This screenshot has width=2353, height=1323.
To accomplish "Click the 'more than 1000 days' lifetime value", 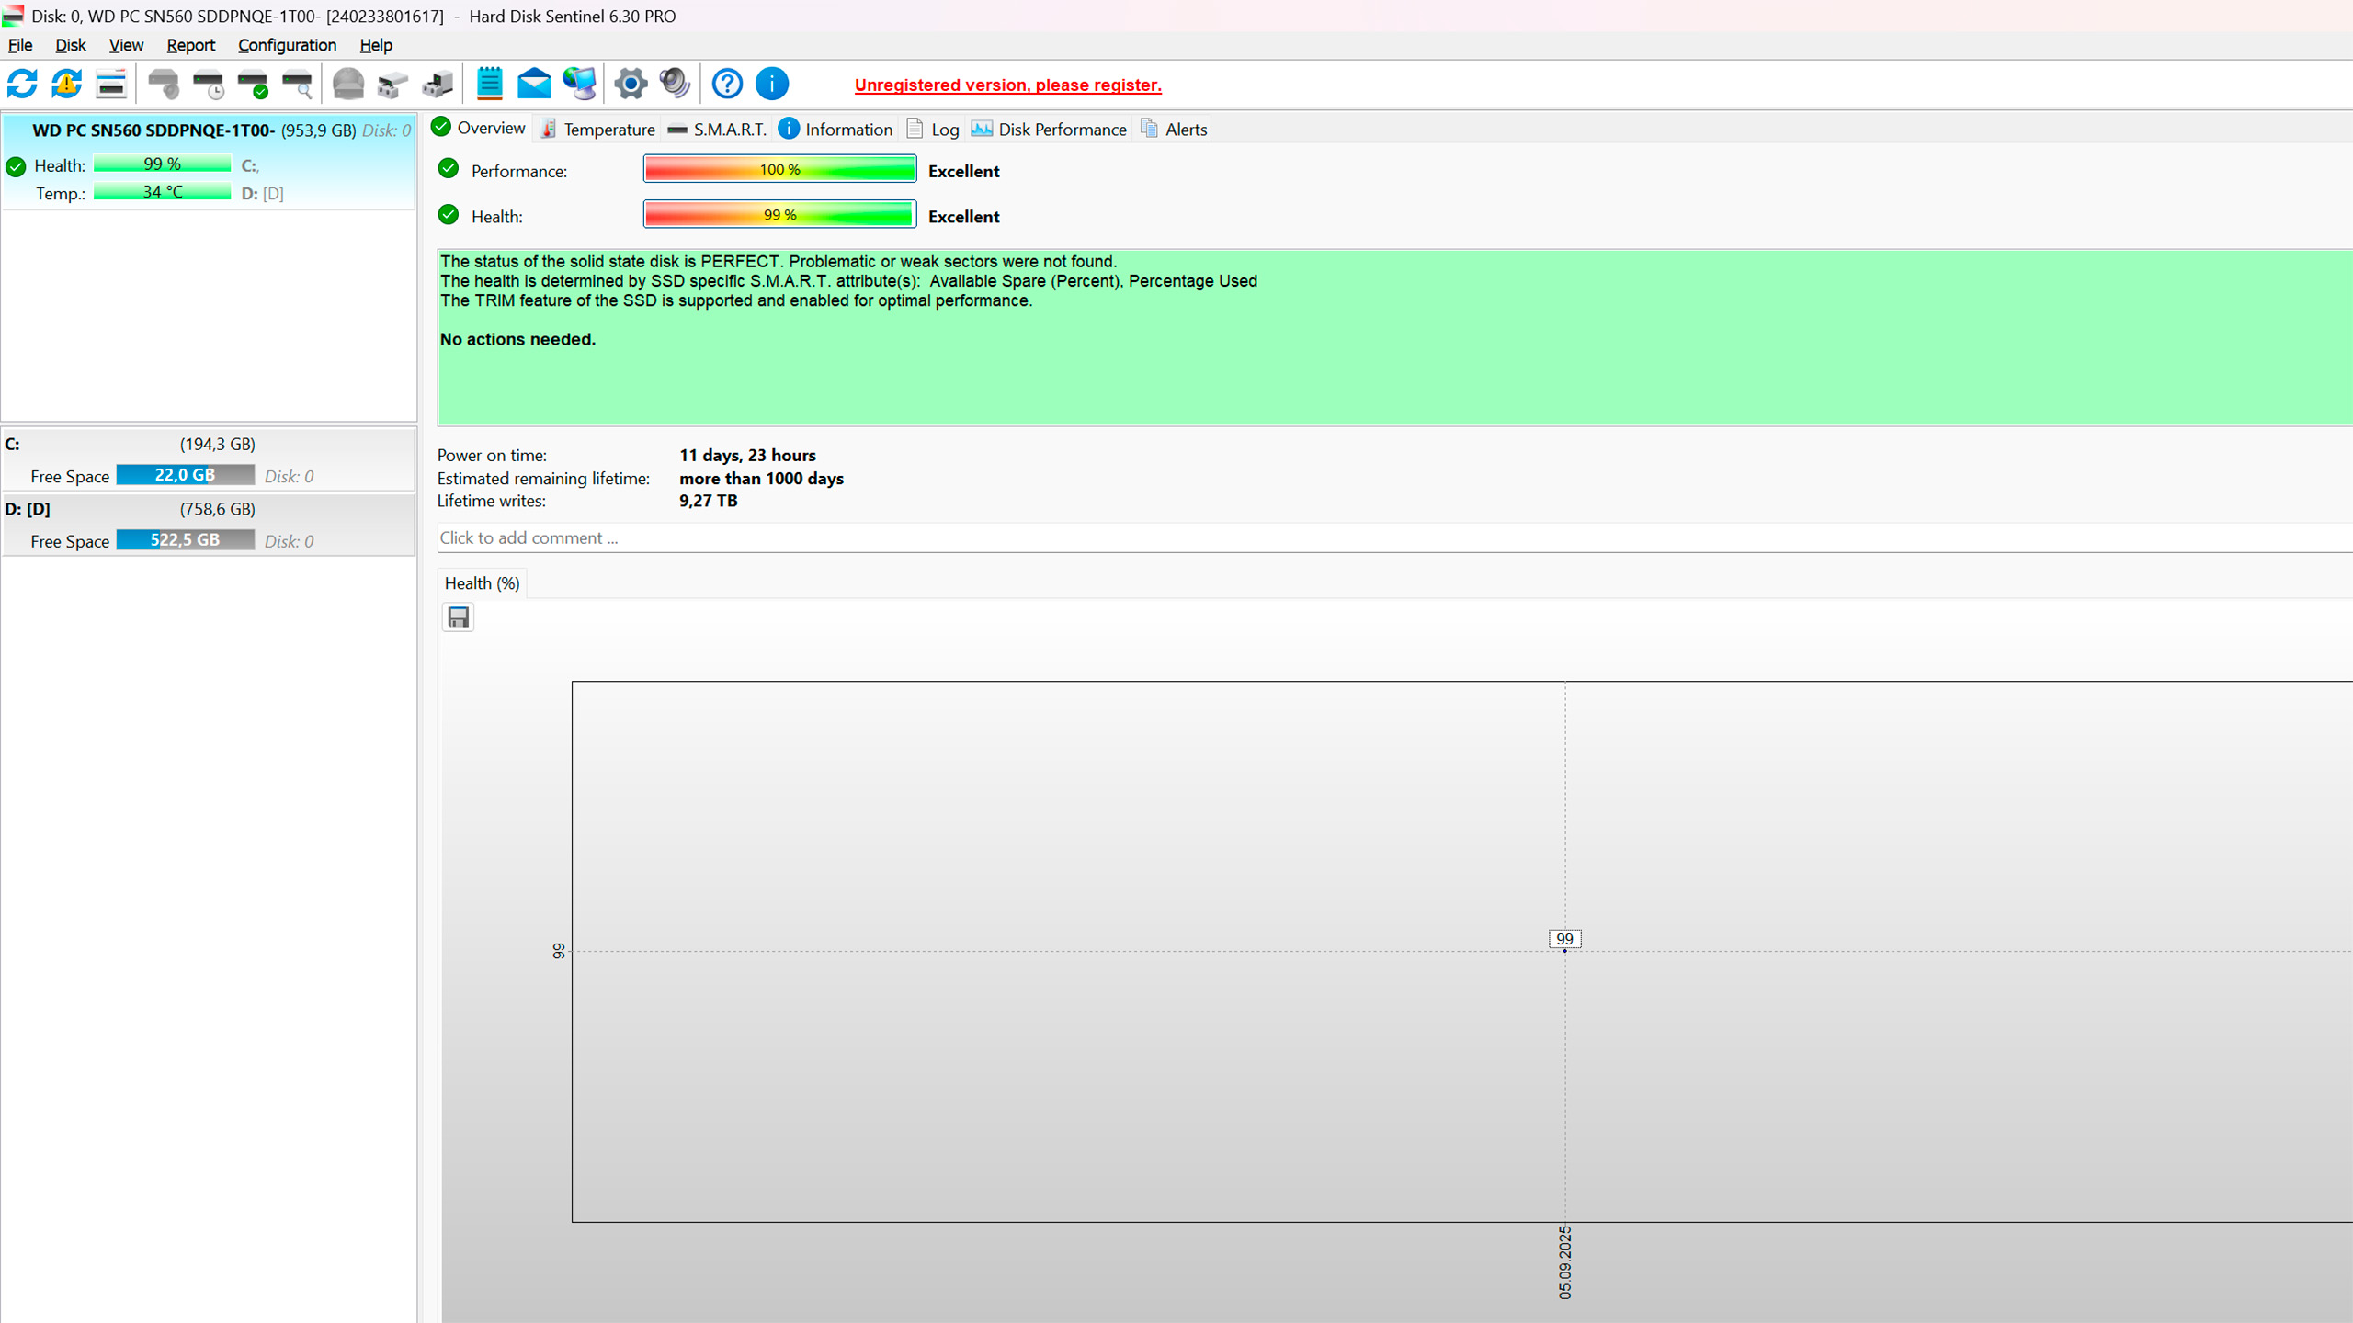I will pyautogui.click(x=761, y=479).
